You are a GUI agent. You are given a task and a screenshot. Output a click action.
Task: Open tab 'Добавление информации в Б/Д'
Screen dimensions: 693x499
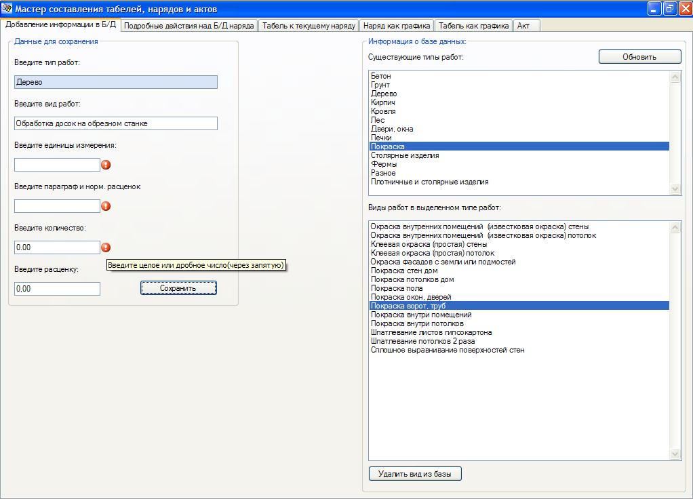tap(60, 25)
